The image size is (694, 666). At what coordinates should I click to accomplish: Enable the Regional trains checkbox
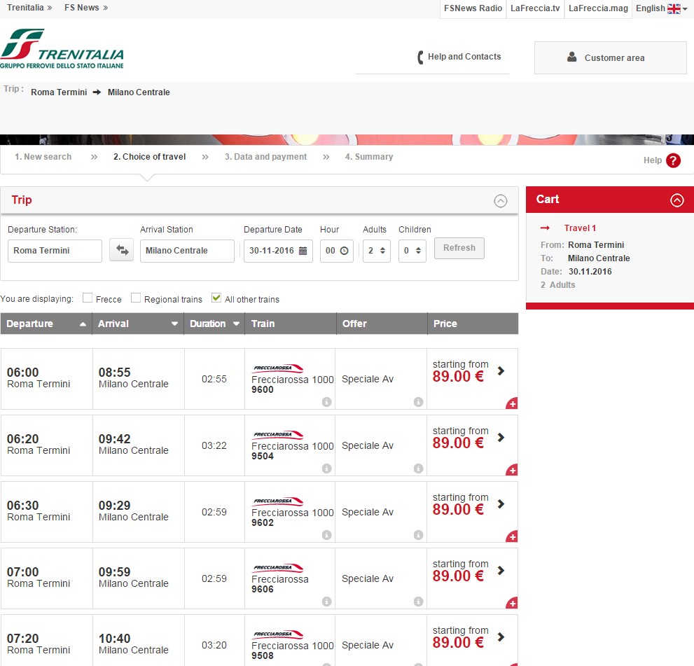[136, 298]
